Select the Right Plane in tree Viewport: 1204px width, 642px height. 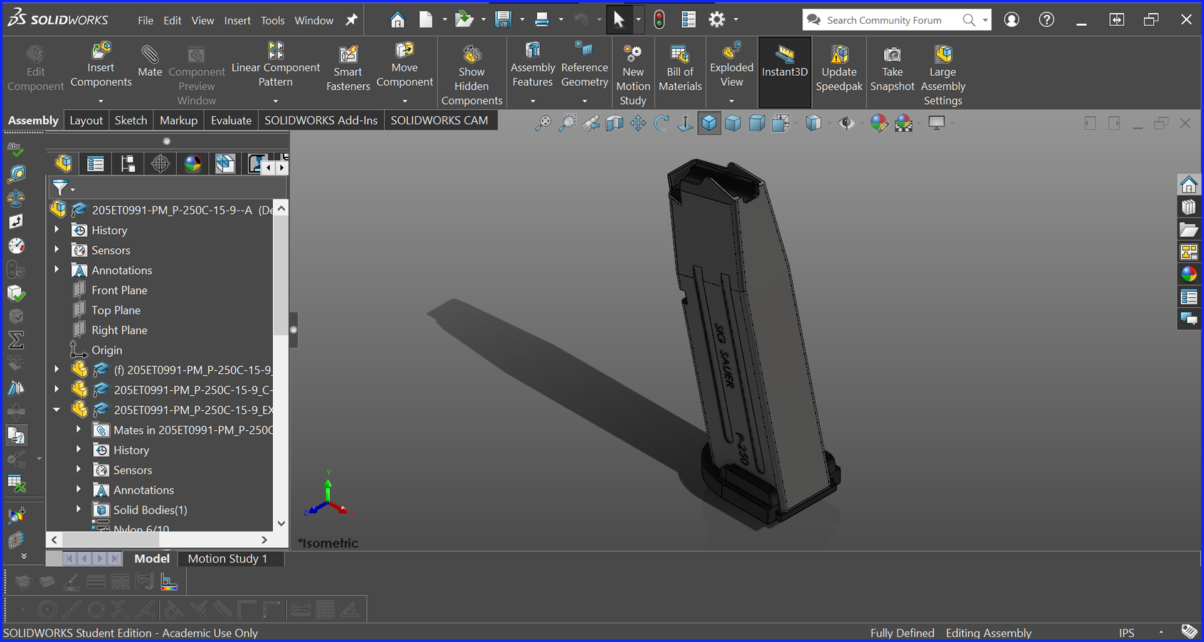pyautogui.click(x=119, y=330)
